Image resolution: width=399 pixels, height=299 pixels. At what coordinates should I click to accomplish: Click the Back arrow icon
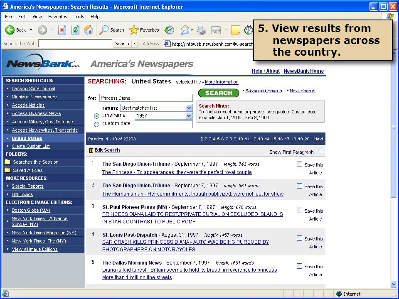click(x=10, y=30)
